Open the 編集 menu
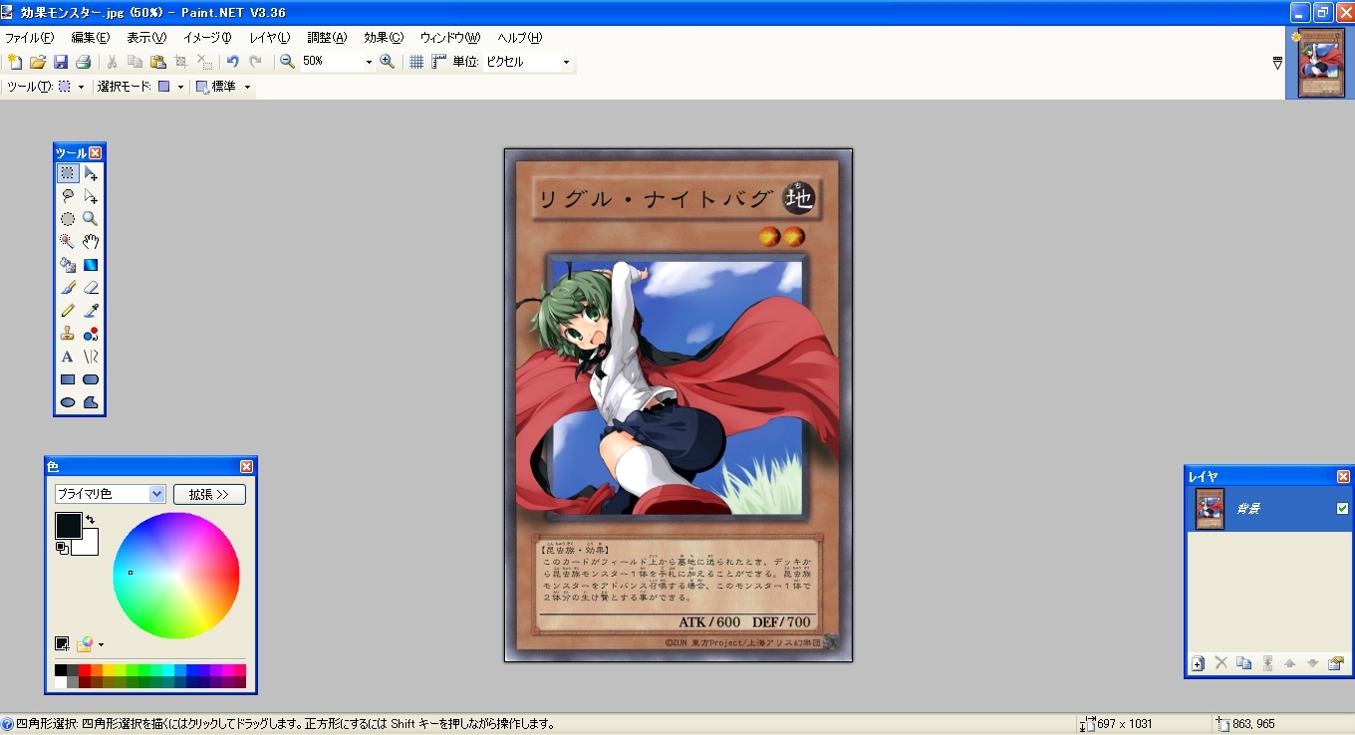1355x735 pixels. coord(90,38)
